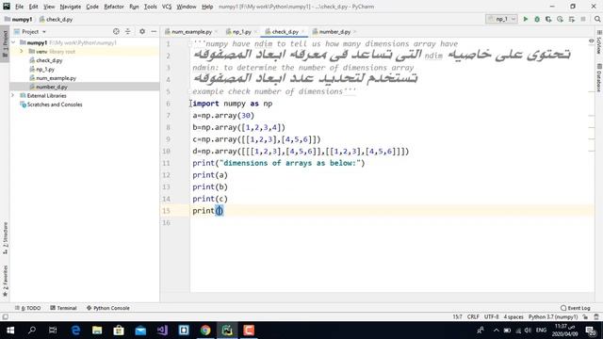This screenshot has width=603, height=339.
Task: Open the Camtasia icon in taskbar
Action: 249,331
